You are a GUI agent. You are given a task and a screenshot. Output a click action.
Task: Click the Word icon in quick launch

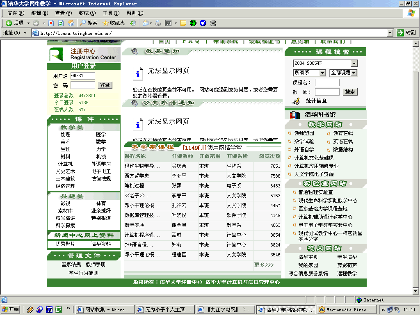pyautogui.click(x=49, y=310)
